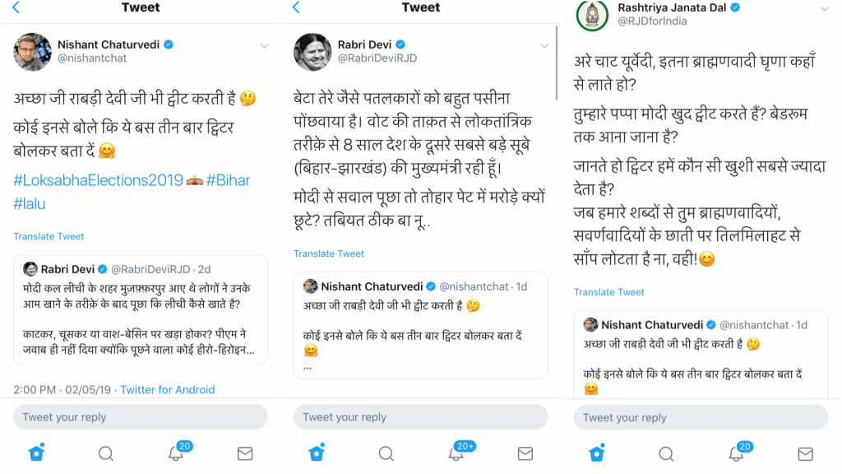Viewport: 842px width, 474px height.
Task: Open Search icon below Nishant Chaturvedi's main tweet
Action: (106, 453)
